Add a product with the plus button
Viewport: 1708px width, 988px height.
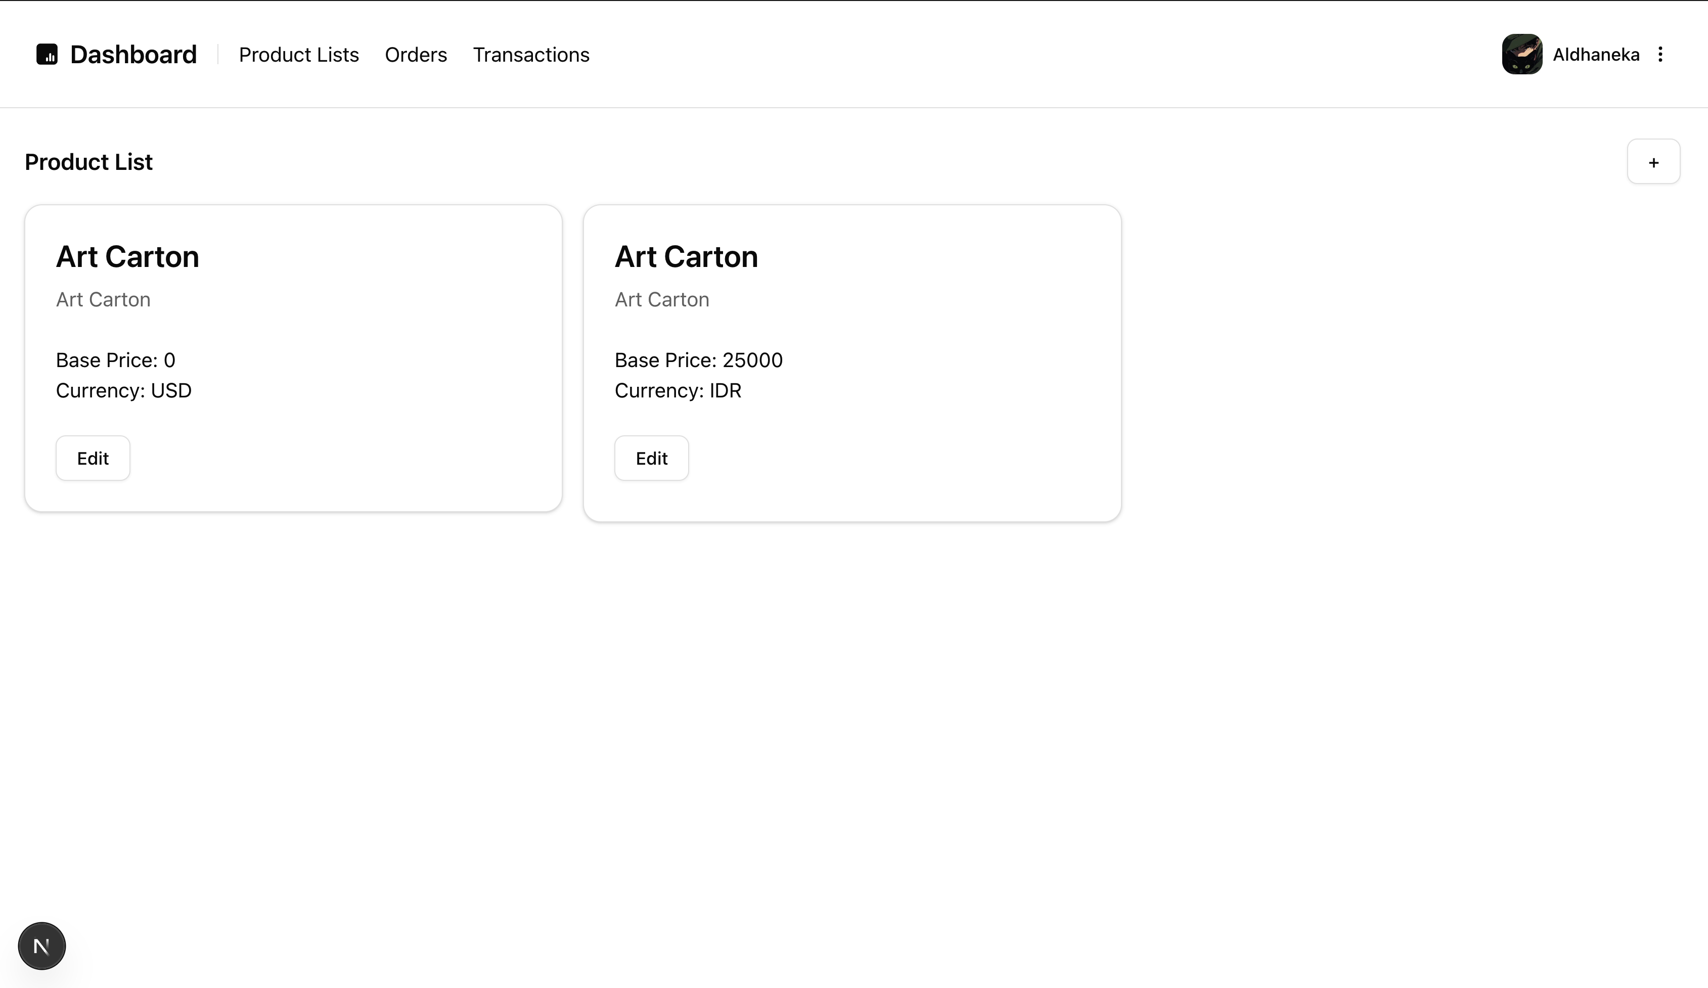(x=1653, y=162)
